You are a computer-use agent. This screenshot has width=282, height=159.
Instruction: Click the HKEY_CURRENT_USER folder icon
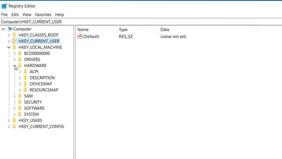tap(14, 41)
